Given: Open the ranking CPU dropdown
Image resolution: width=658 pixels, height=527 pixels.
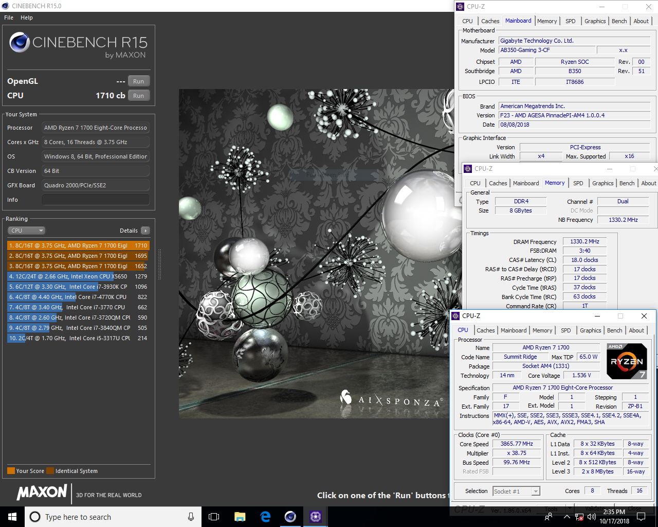Looking at the screenshot, I should pyautogui.click(x=27, y=231).
